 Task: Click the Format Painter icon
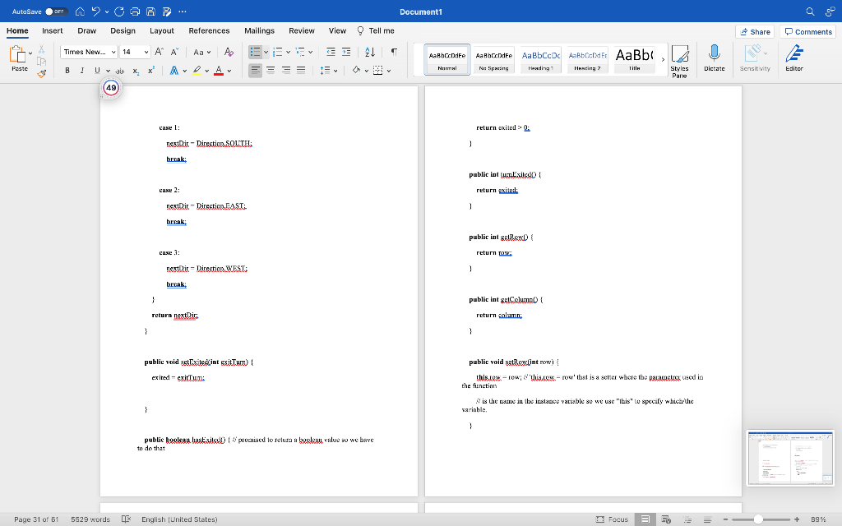41,73
